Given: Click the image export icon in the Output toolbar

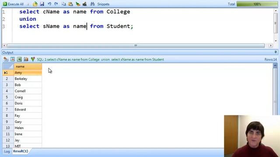Looking at the screenshot, I should coord(13,59).
